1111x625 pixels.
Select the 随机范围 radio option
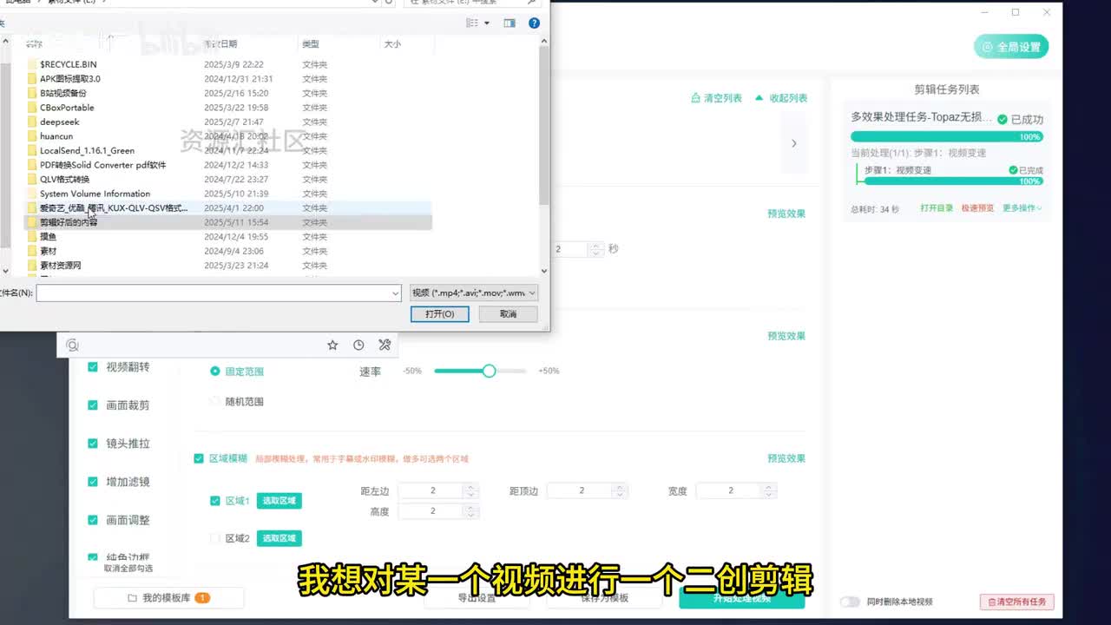[215, 402]
